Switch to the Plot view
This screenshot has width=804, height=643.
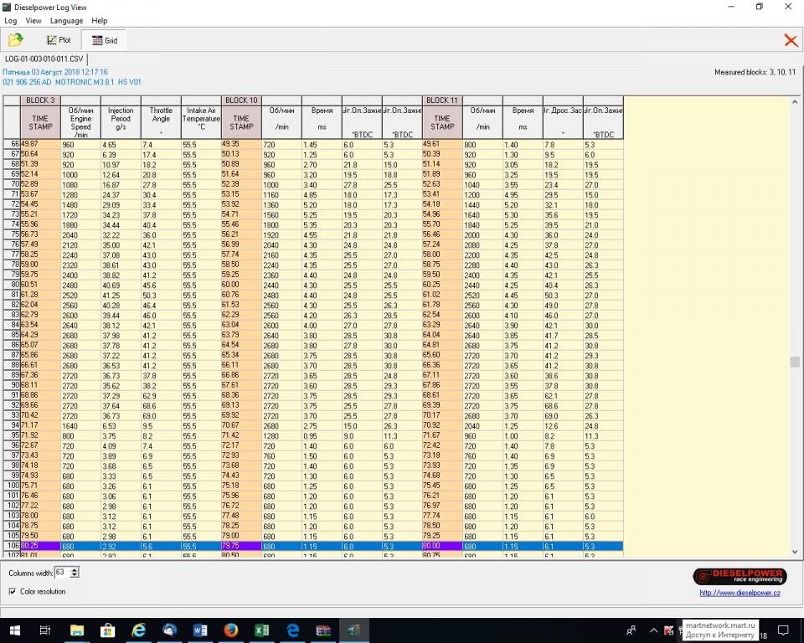pyautogui.click(x=59, y=40)
